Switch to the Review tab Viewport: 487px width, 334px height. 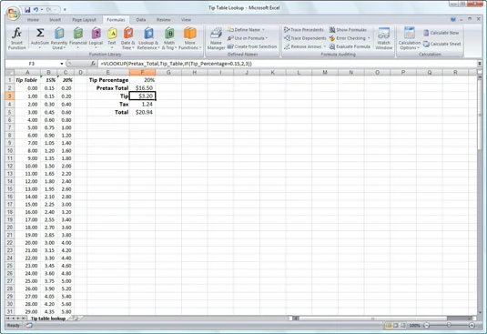163,19
